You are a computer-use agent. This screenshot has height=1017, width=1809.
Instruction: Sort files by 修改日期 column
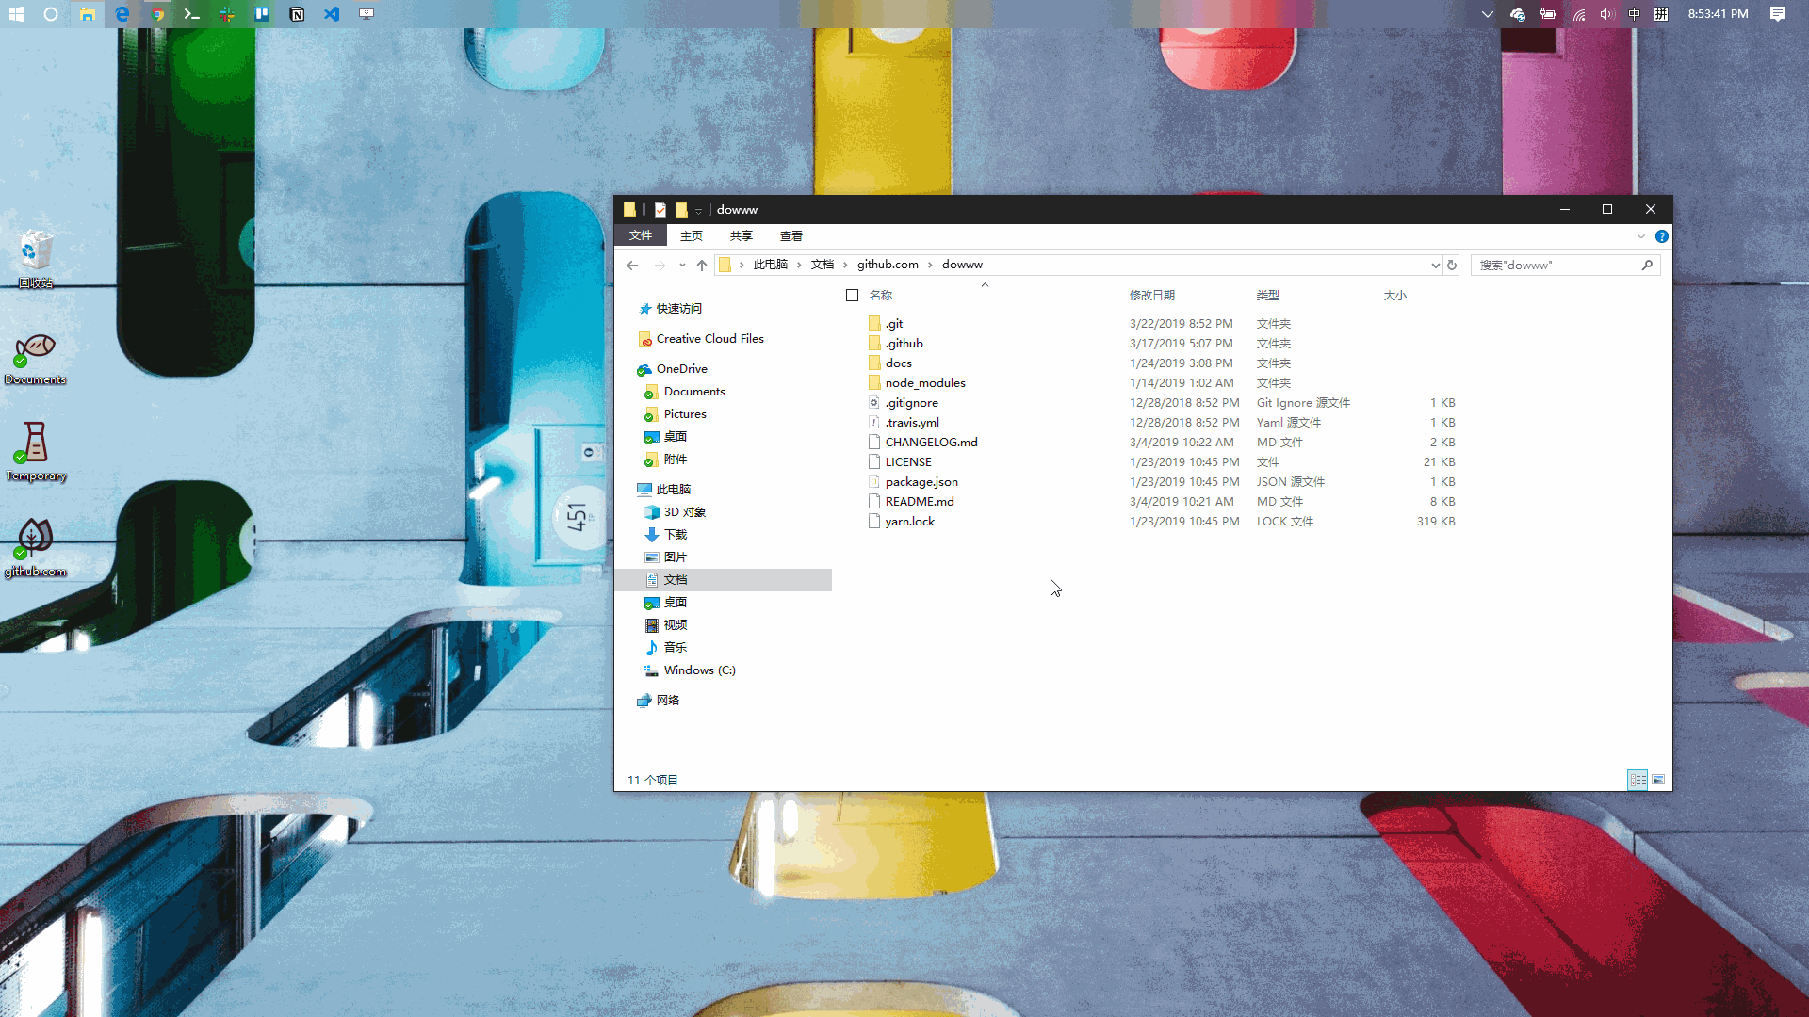pos(1152,296)
